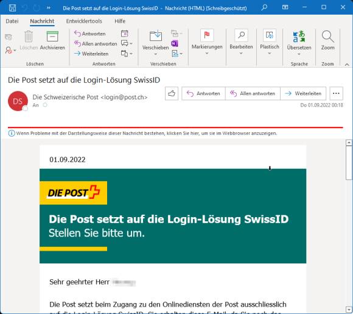Image resolution: width=353 pixels, height=314 pixels.
Task: Click the DIE POST logo in the email
Action: (74, 193)
